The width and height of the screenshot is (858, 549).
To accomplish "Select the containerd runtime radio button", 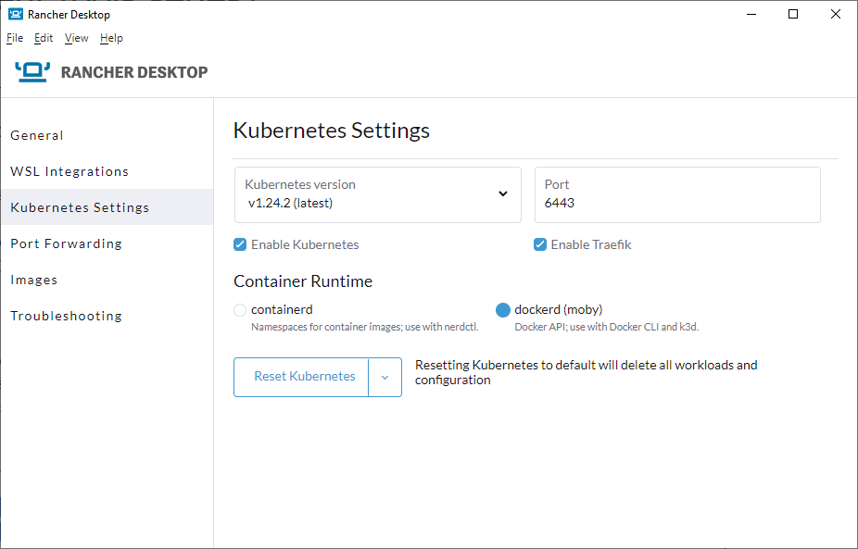I will tap(240, 310).
